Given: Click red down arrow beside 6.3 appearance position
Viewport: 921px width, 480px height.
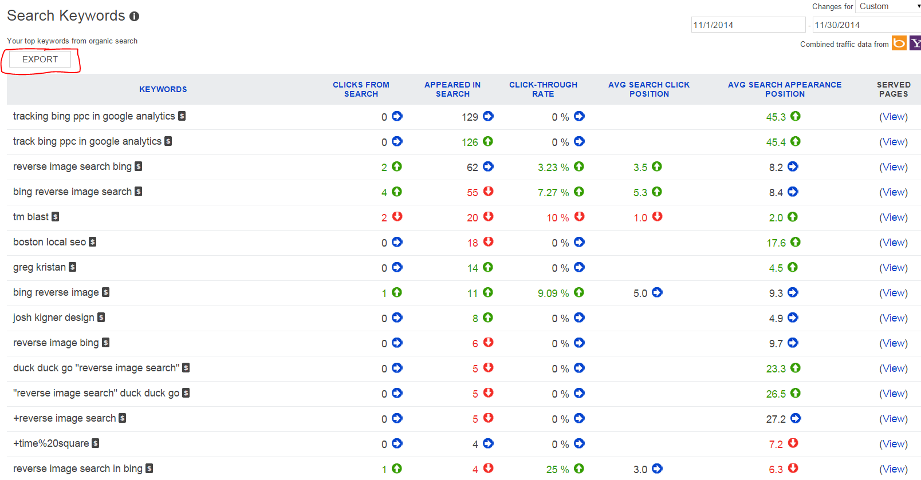Looking at the screenshot, I should pyautogui.click(x=793, y=468).
